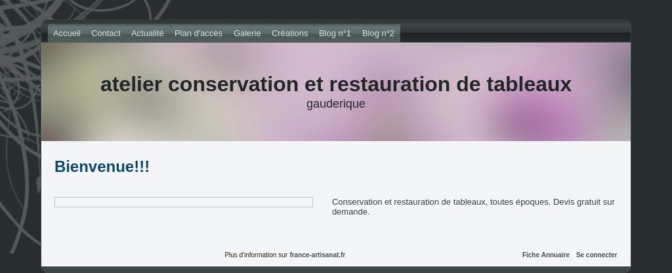Open the Actualité tab
Image resolution: width=672 pixels, height=273 pixels.
[148, 33]
